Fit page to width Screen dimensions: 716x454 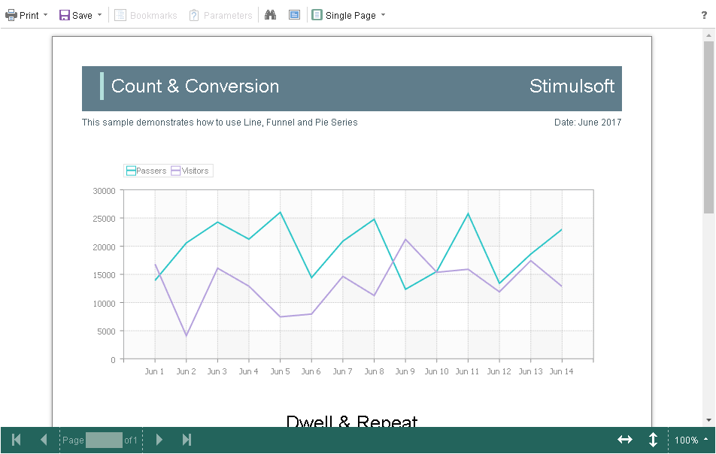625,440
